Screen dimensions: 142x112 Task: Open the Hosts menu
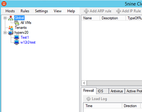coord(10,11)
